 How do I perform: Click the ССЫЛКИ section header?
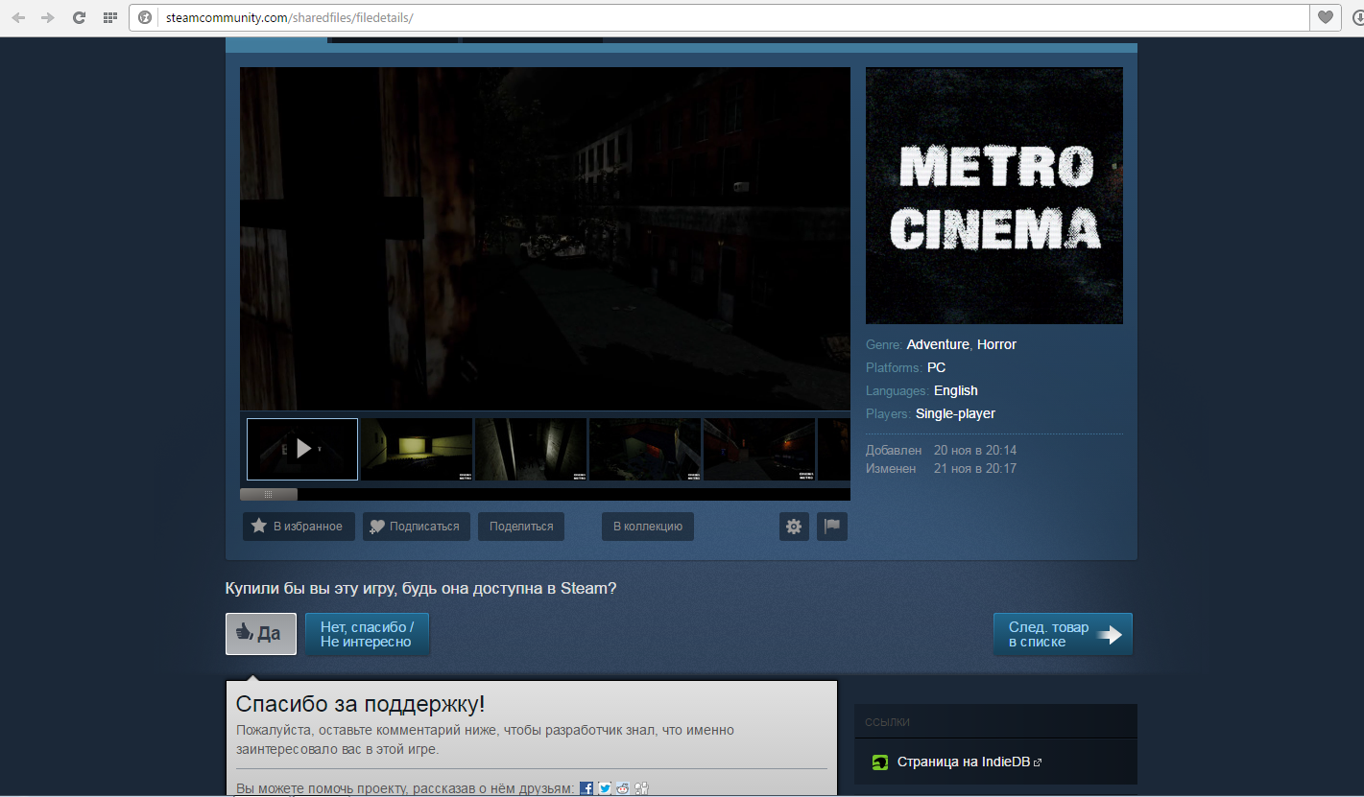888,722
